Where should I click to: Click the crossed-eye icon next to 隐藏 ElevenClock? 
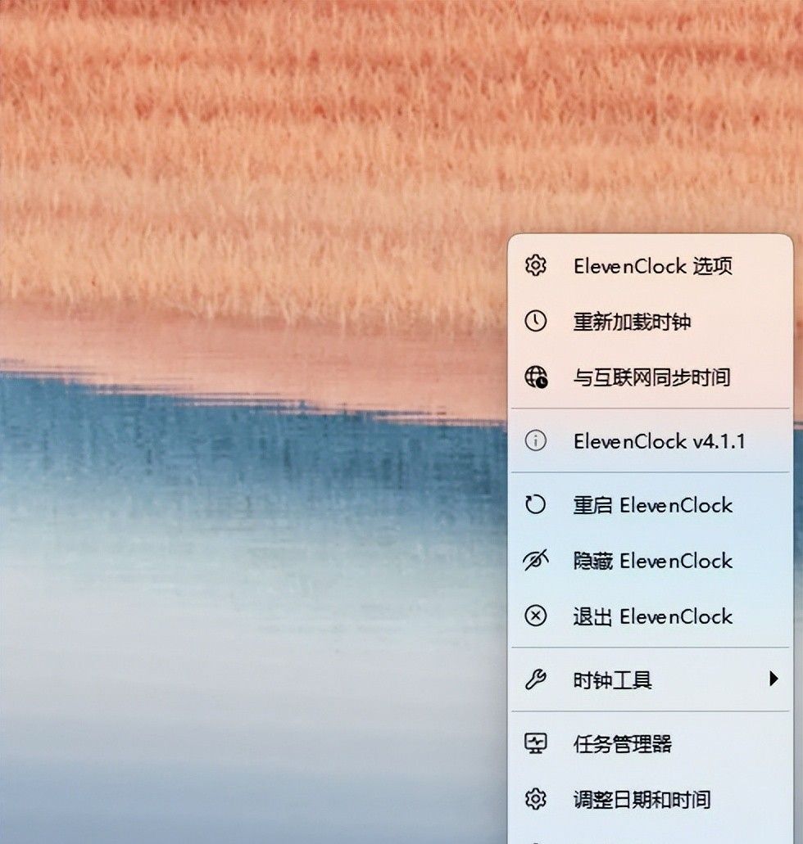tap(535, 561)
